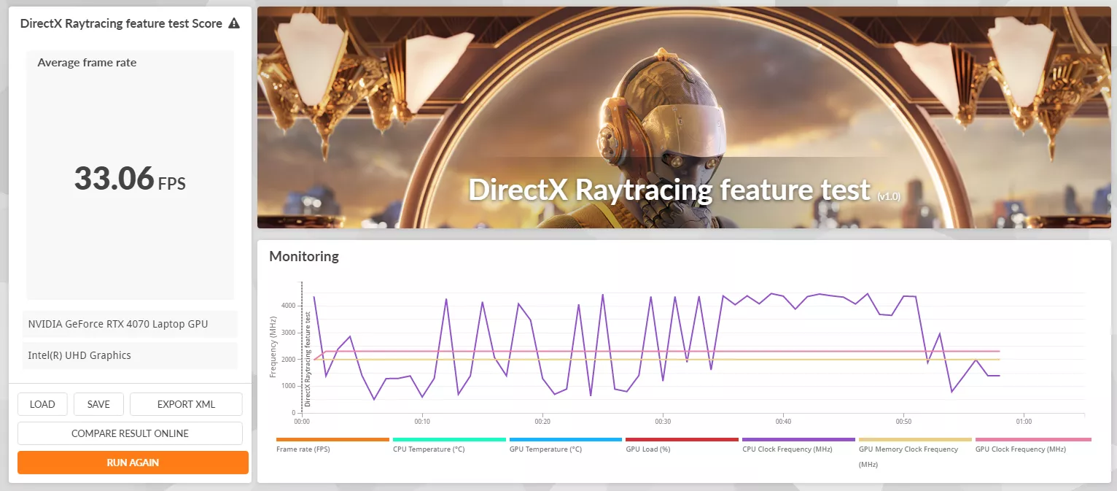Image resolution: width=1117 pixels, height=491 pixels.
Task: Click the 33.06 FPS average score
Action: tap(130, 178)
